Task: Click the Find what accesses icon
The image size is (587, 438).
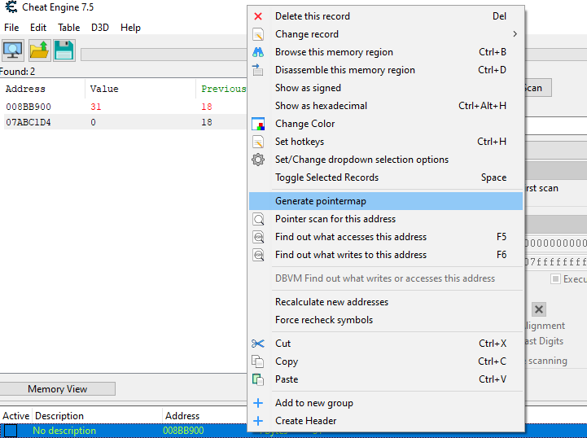Action: pyautogui.click(x=258, y=237)
